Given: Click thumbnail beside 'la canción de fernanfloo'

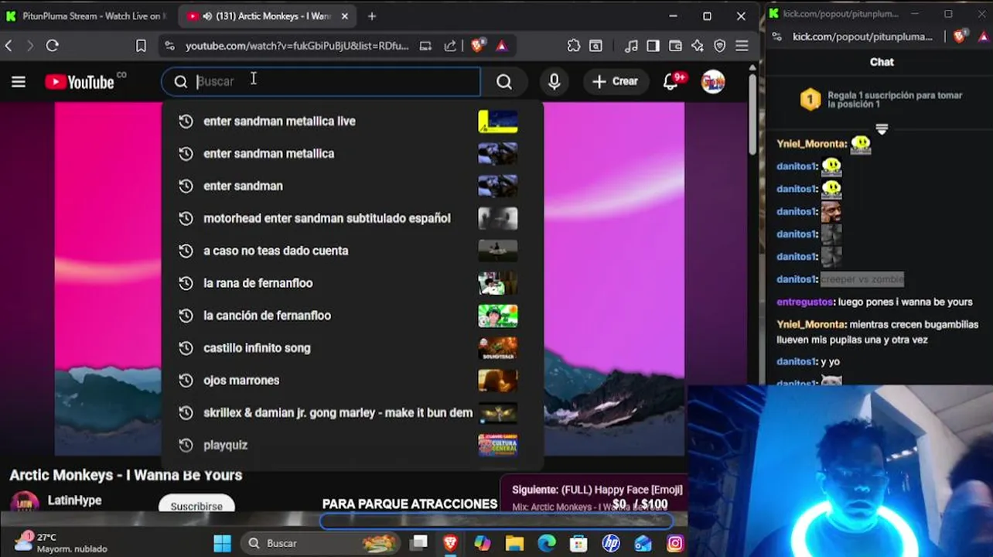Looking at the screenshot, I should [x=498, y=316].
